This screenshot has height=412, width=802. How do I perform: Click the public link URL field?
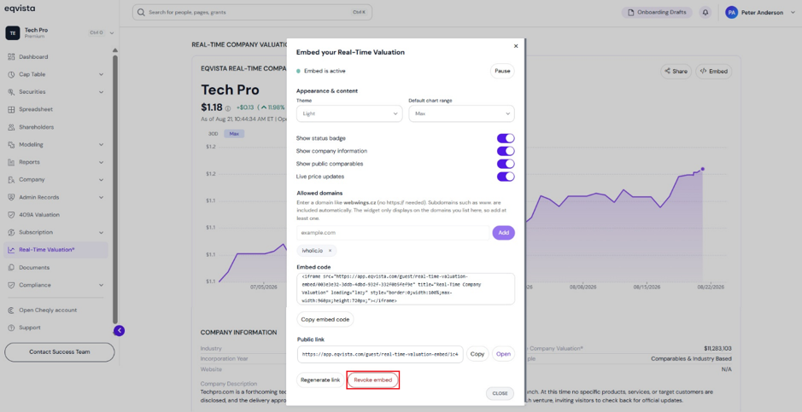380,354
